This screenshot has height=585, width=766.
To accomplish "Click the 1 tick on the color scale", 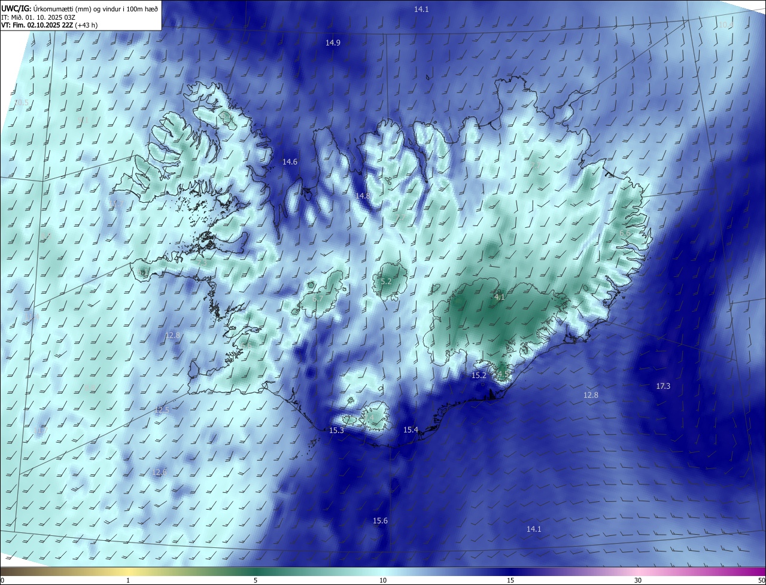I will click(128, 580).
